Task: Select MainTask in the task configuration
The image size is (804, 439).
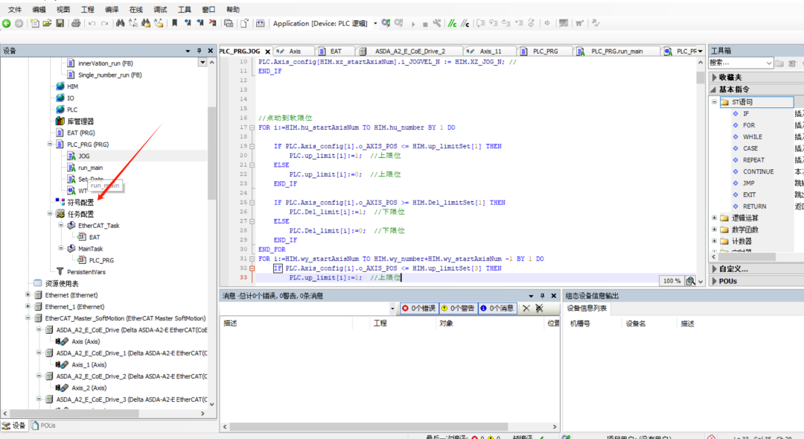Action: tap(90, 248)
